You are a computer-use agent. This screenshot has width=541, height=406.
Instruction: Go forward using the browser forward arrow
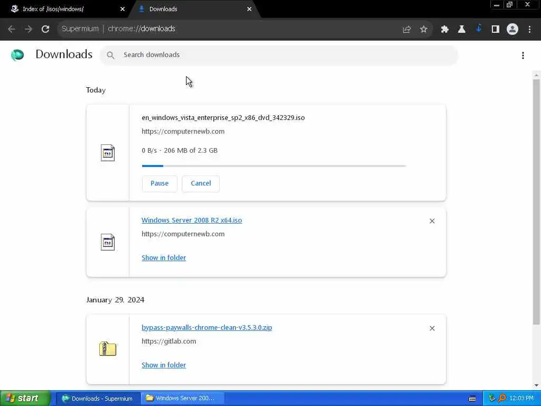(x=29, y=29)
